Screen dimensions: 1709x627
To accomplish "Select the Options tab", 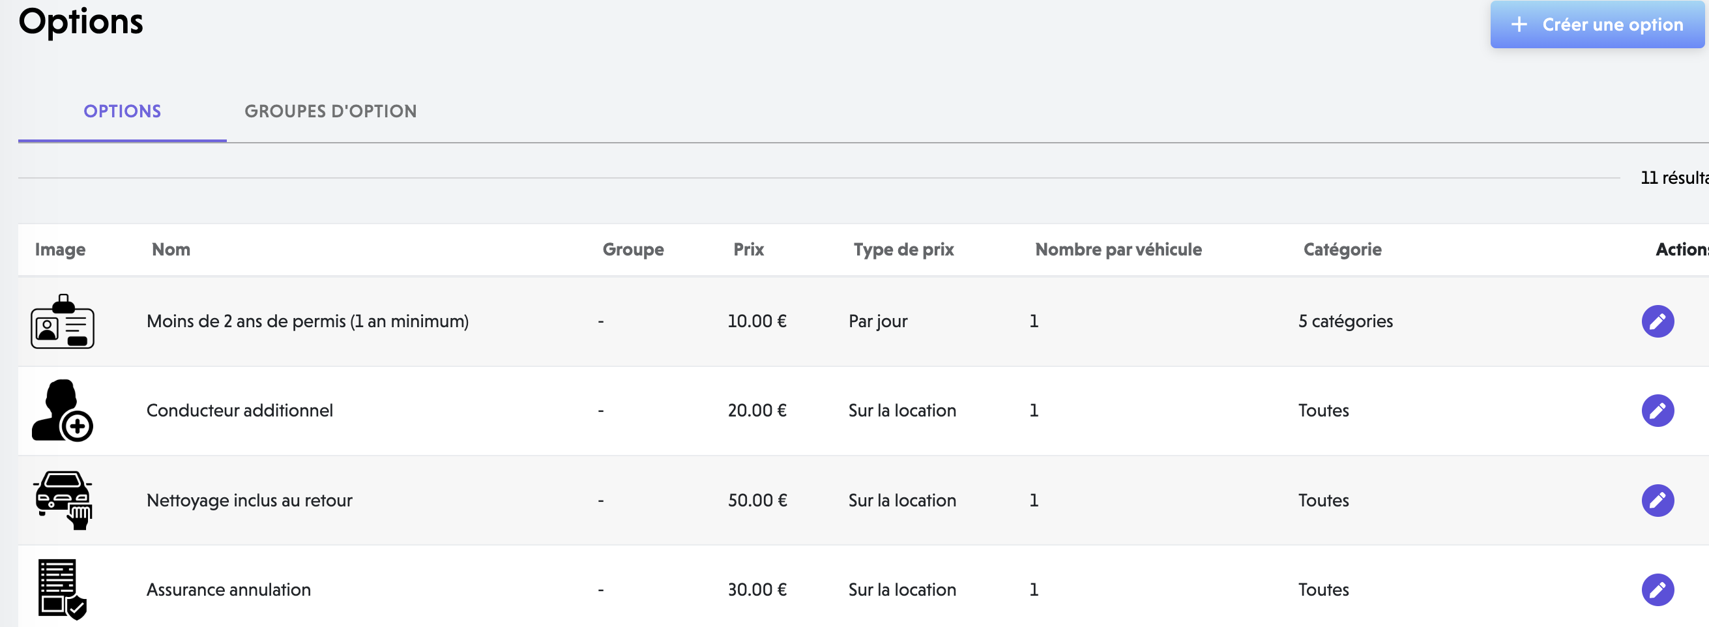I will [x=122, y=111].
